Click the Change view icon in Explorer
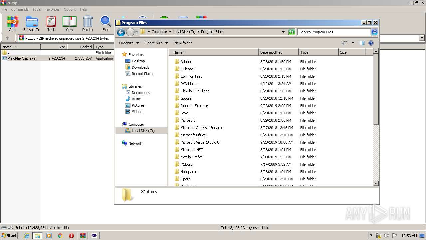Screen dimensions: 426x240 coord(345,43)
